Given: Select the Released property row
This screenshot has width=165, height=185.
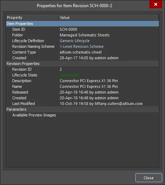Looking at the screenshot, I should pos(82,92).
